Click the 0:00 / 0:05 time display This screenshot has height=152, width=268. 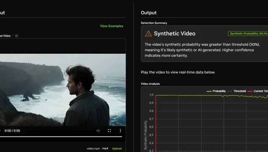click(x=12, y=131)
